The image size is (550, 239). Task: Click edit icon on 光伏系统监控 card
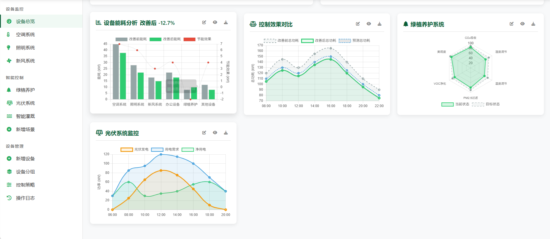coord(204,133)
